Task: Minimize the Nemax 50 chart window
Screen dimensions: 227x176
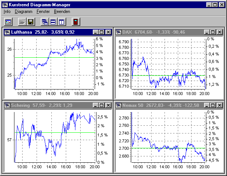Action: point(207,105)
